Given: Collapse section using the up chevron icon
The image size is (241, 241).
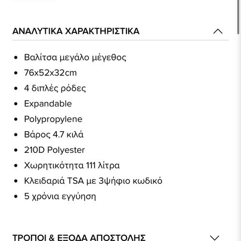Looking at the screenshot, I should click(218, 31).
